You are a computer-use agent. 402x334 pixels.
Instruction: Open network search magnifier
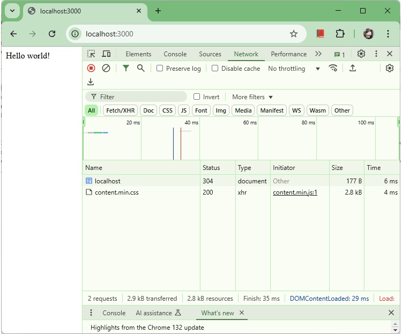pyautogui.click(x=140, y=68)
